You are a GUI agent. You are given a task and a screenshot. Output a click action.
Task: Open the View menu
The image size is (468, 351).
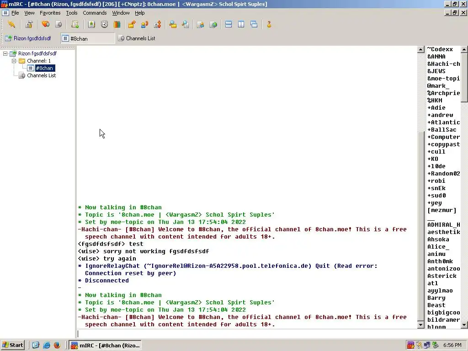[x=29, y=13]
